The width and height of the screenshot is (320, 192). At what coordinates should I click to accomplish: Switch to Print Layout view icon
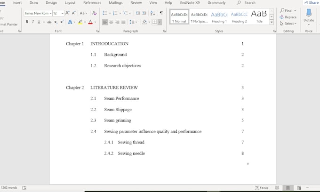(288, 188)
